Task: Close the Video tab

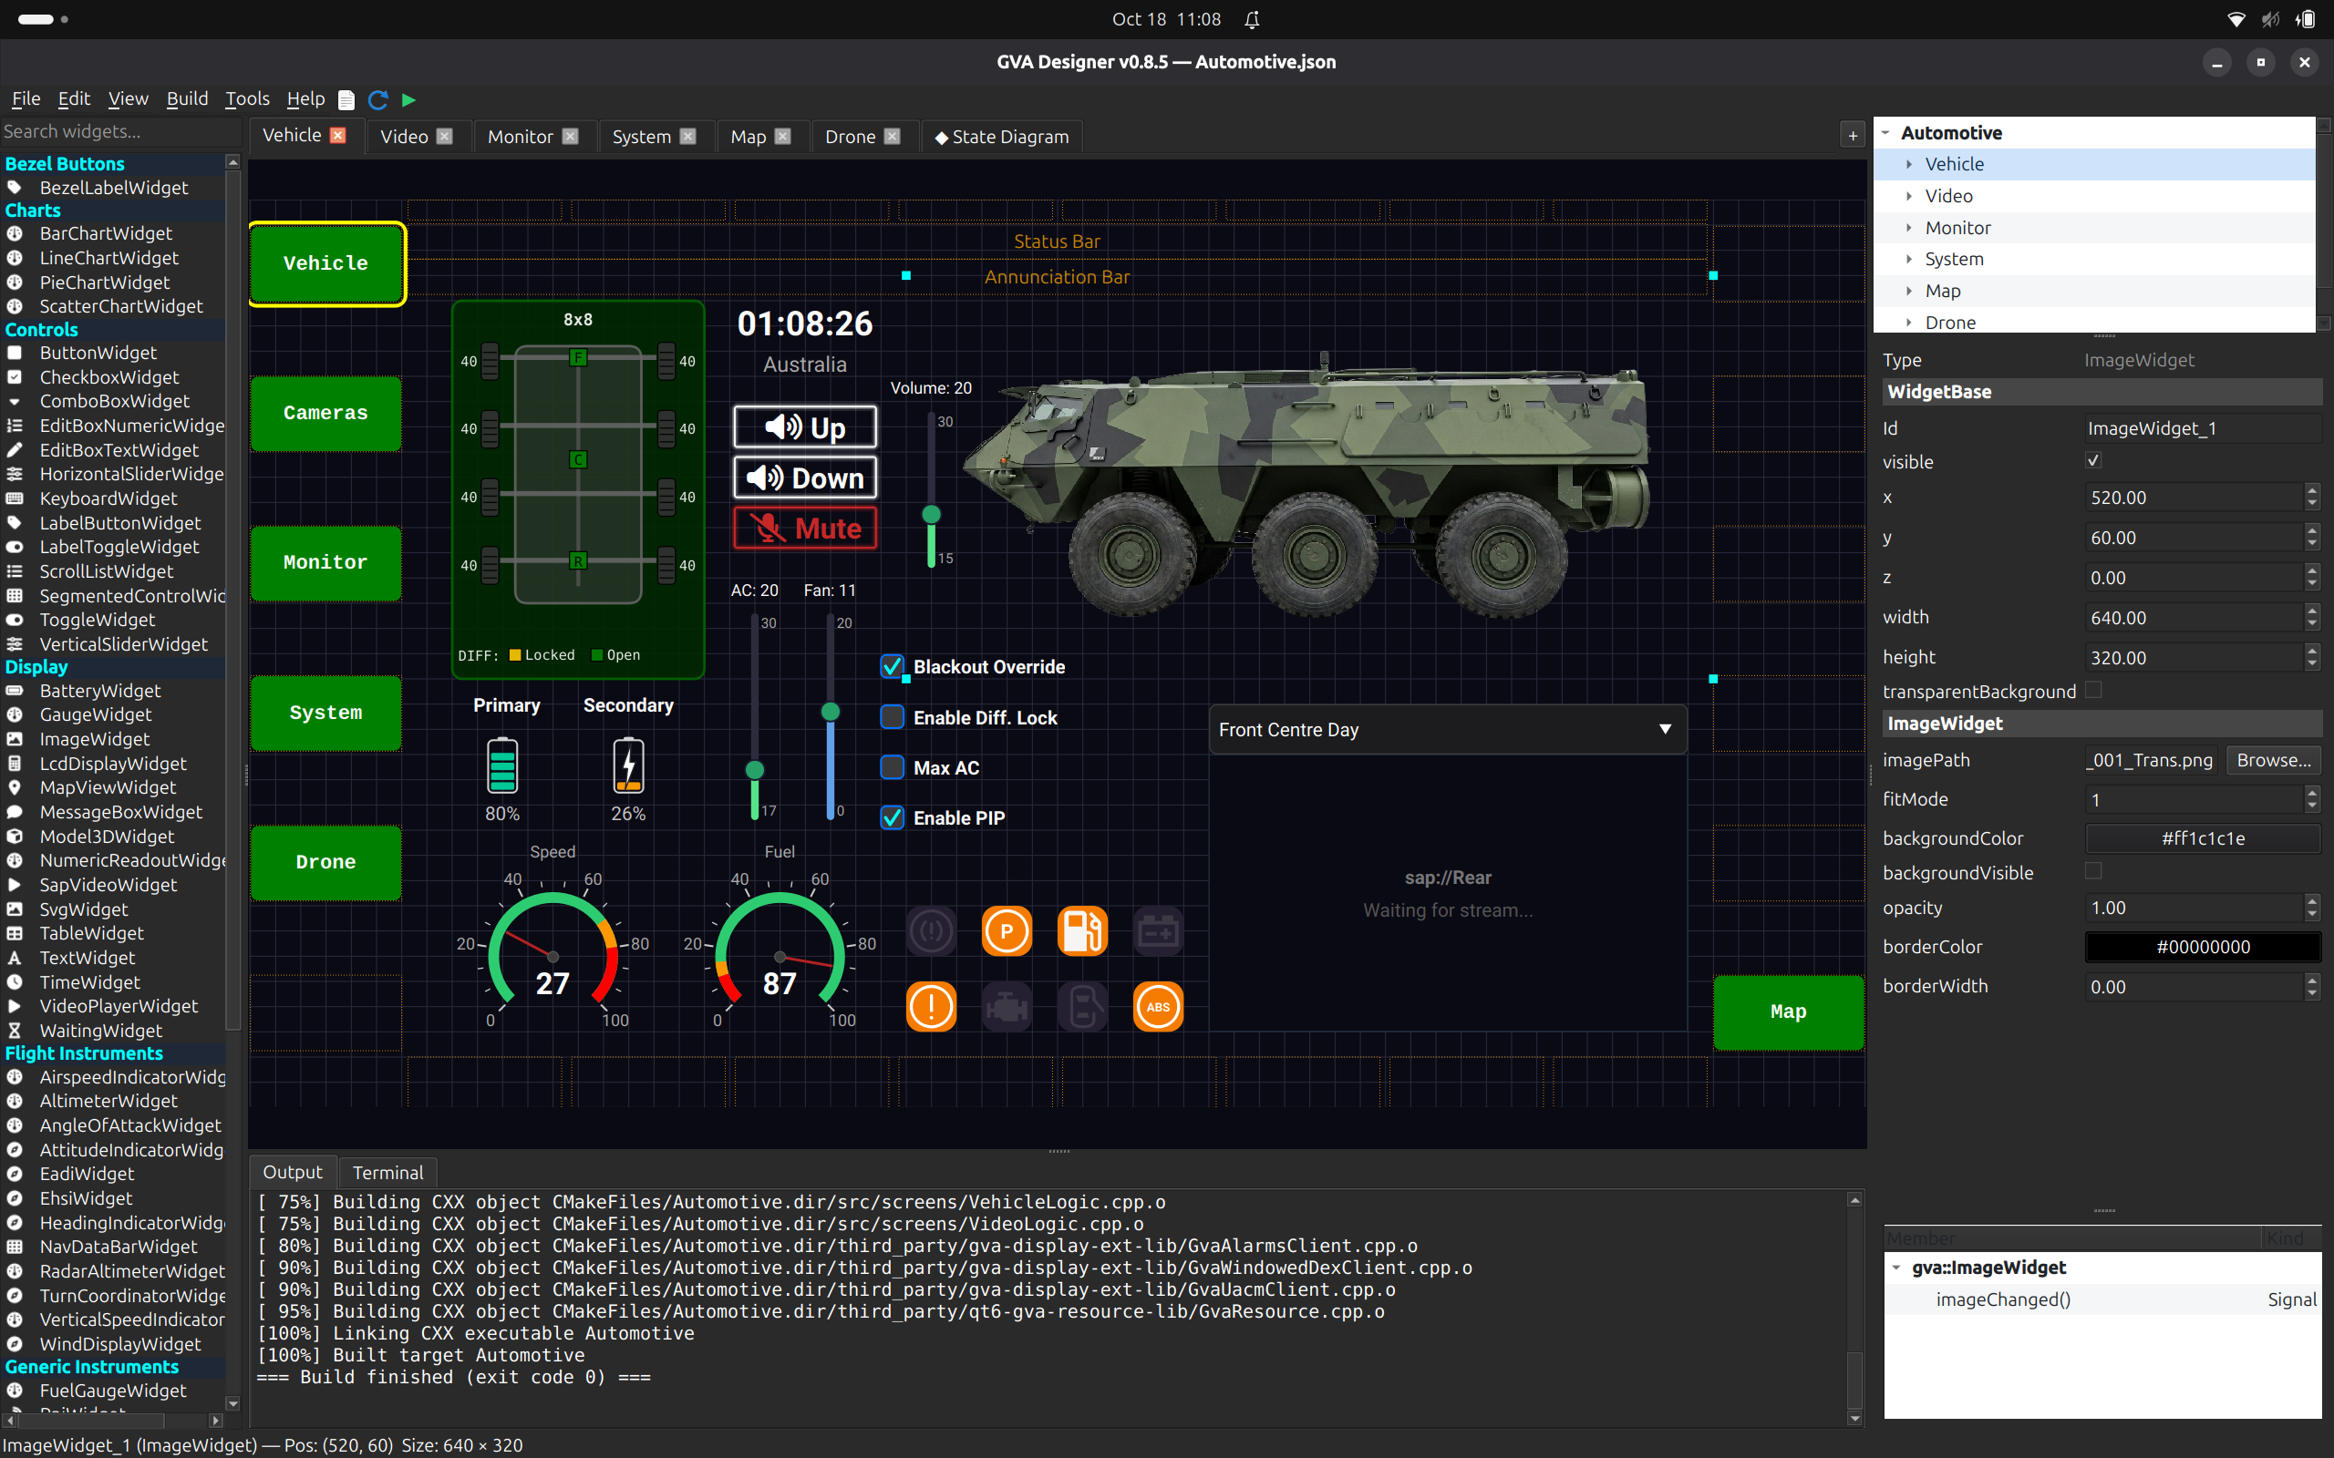Action: [444, 137]
